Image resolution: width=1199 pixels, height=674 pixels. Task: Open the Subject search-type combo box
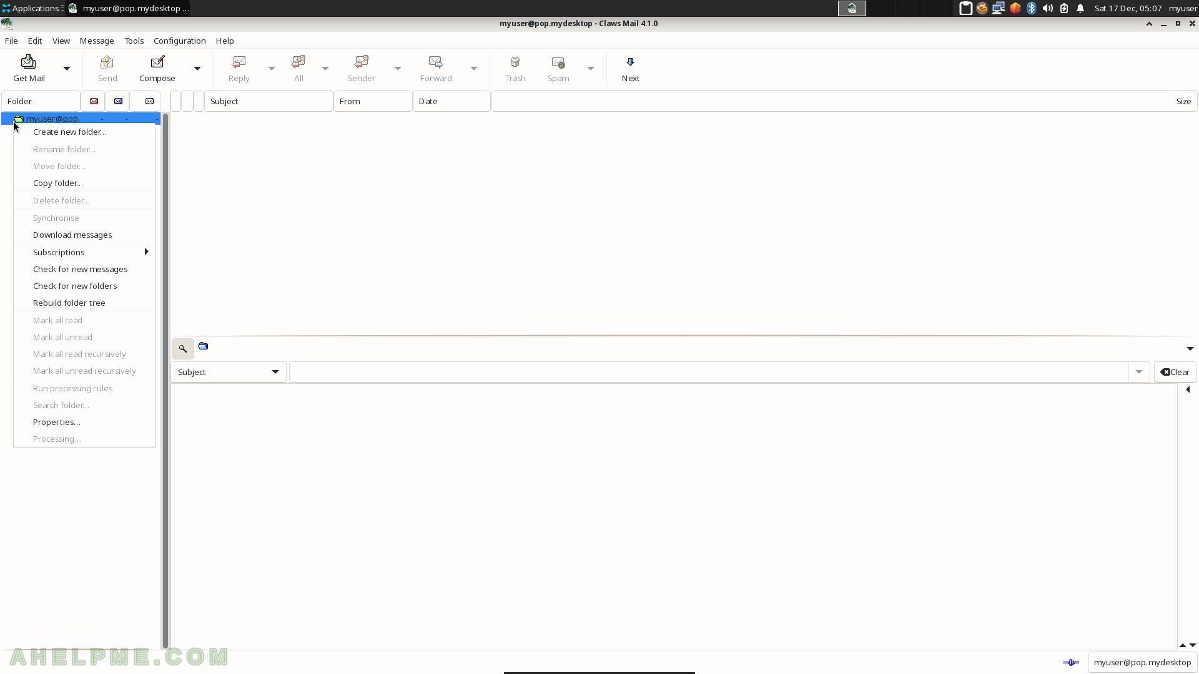click(229, 372)
